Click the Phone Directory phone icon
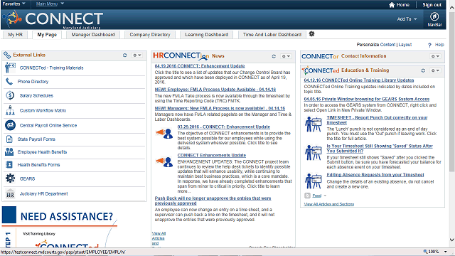The image size is (455, 256). 9,82
